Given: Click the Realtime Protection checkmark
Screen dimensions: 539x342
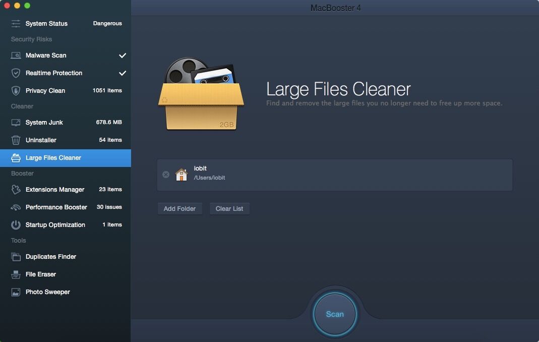Looking at the screenshot, I should tap(123, 73).
